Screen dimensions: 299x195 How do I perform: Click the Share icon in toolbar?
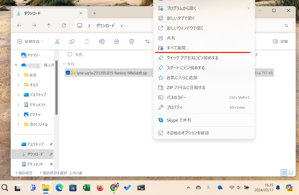(117, 41)
